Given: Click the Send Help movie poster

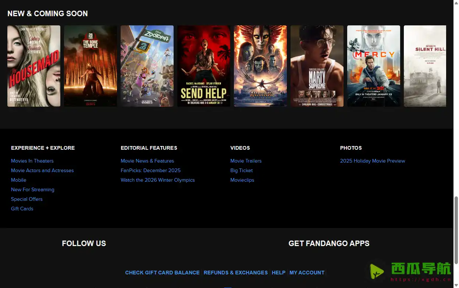Looking at the screenshot, I should coord(204,66).
